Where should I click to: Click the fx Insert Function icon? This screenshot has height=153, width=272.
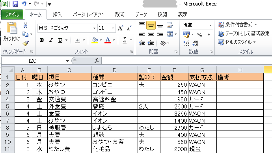(x=97, y=61)
